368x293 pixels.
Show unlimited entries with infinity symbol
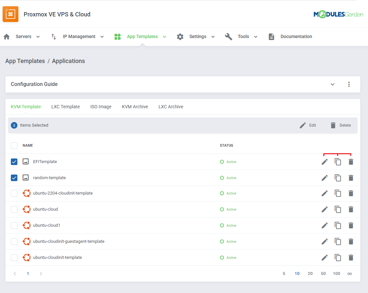click(x=350, y=274)
